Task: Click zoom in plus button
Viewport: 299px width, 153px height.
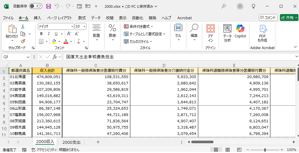Action: tap(282, 150)
